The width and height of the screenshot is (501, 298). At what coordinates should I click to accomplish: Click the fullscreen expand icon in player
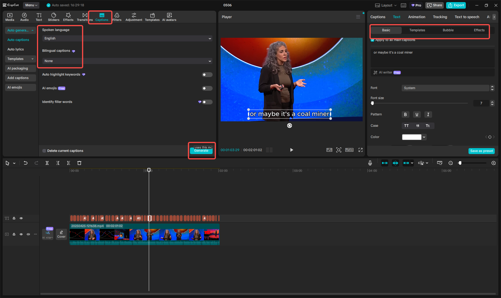click(360, 150)
